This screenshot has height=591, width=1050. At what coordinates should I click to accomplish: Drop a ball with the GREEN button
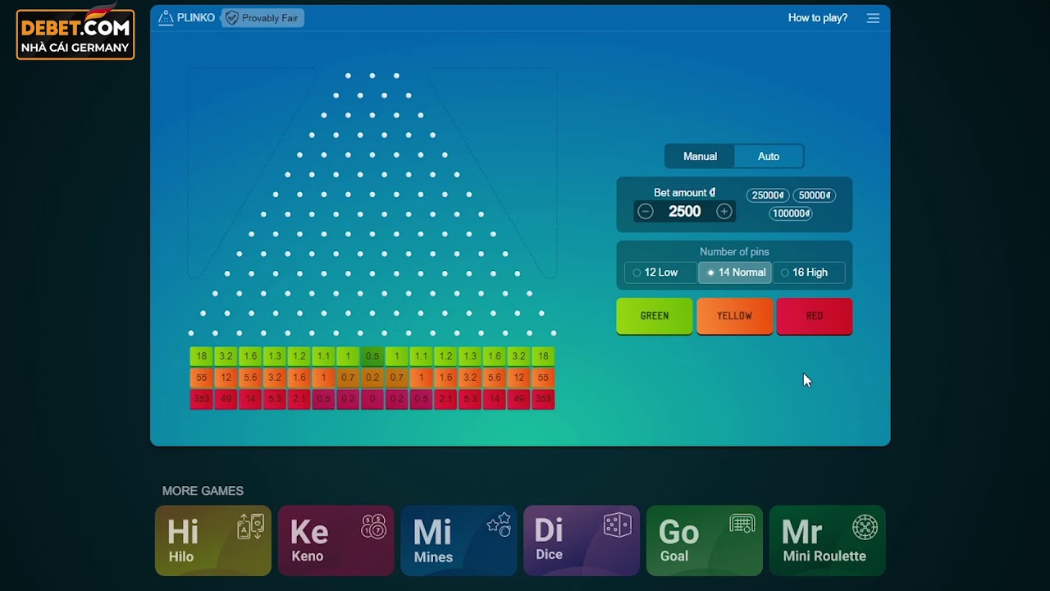point(655,316)
